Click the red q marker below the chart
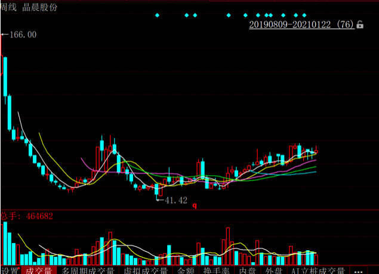Screen dimensions: 379x274 (x=195, y=205)
